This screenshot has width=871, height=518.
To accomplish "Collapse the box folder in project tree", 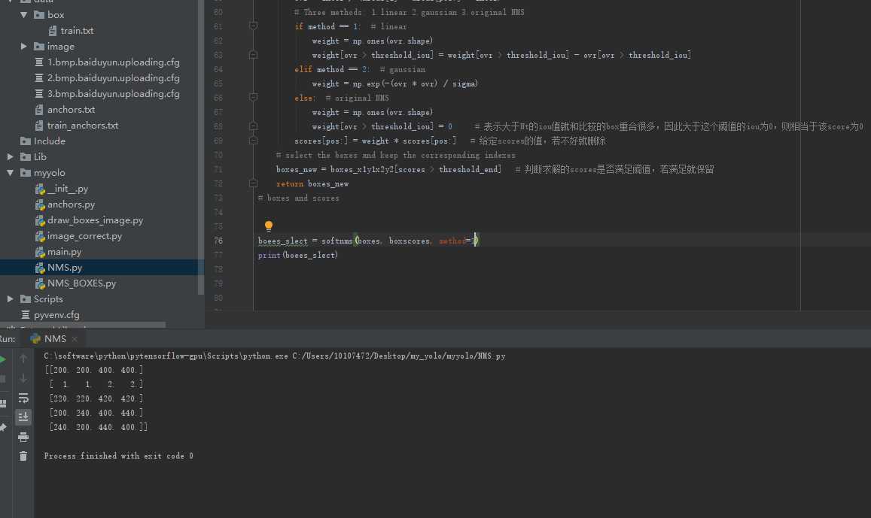I will 24,15.
